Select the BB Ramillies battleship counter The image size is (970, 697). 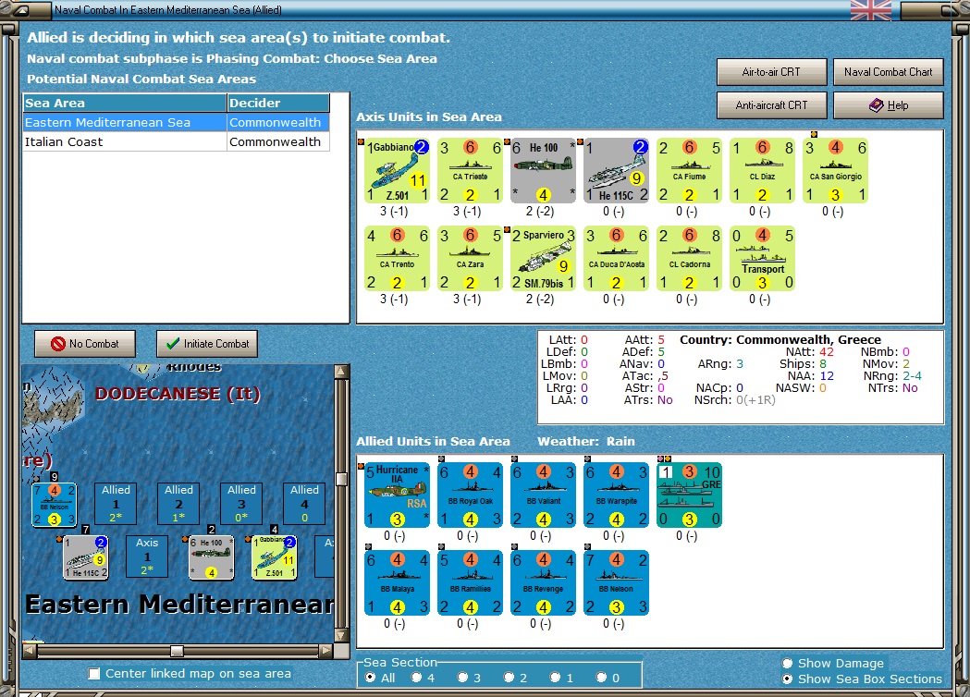(470, 583)
